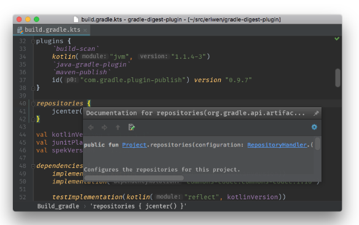
Task: Collapse the dependencies block fold marker
Action: pyautogui.click(x=33, y=166)
